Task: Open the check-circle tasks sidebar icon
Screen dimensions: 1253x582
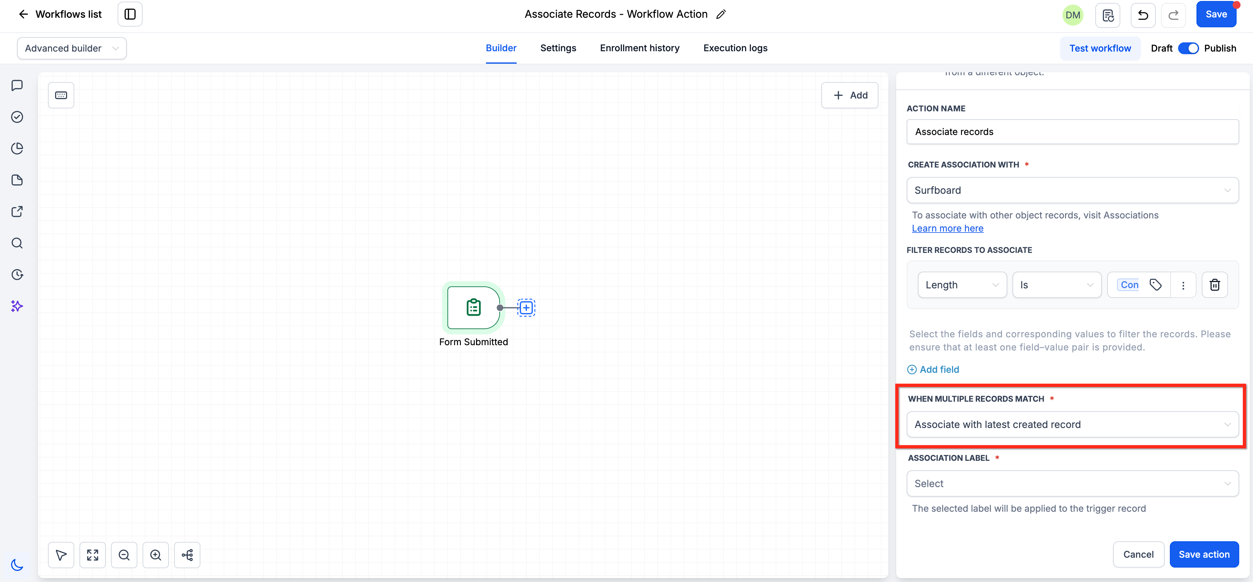Action: [17, 117]
